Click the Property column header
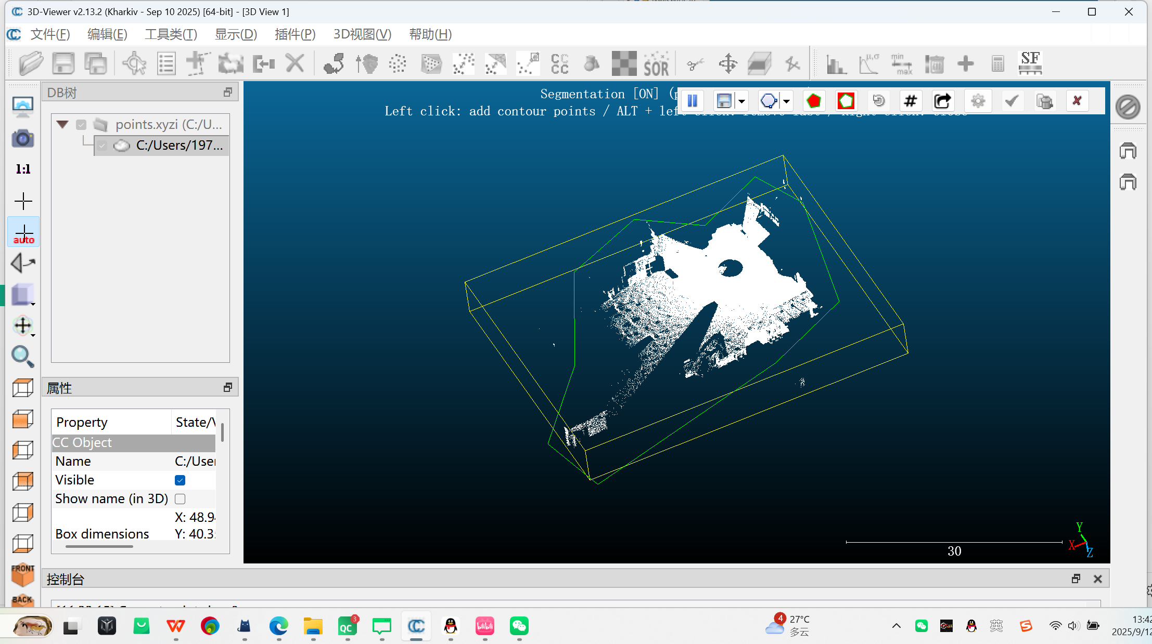This screenshot has width=1152, height=644. (111, 422)
